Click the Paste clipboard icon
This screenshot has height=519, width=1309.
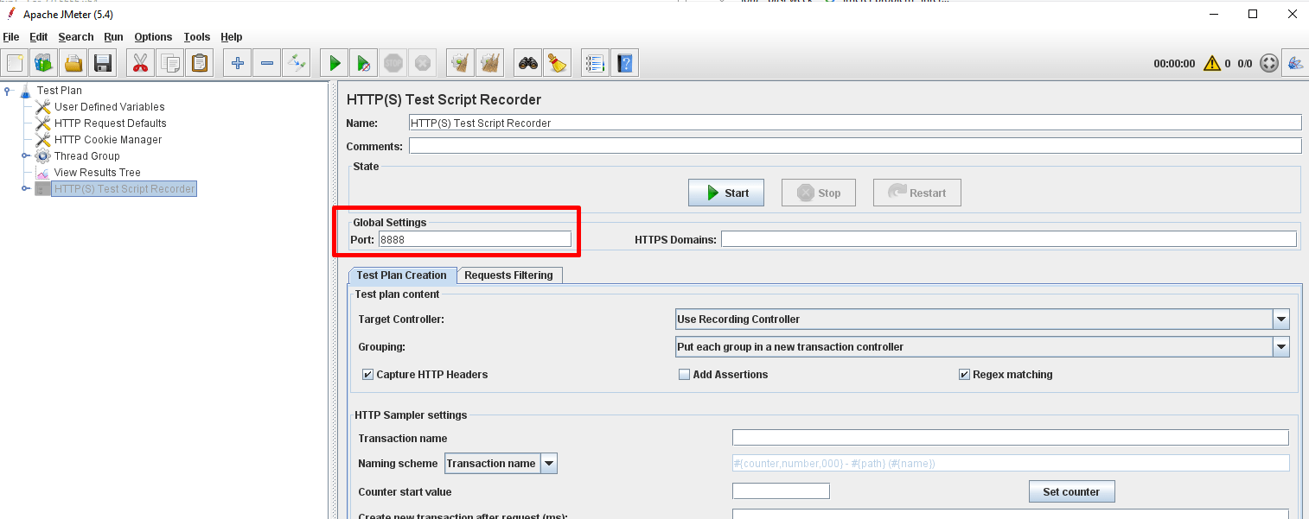coord(200,63)
